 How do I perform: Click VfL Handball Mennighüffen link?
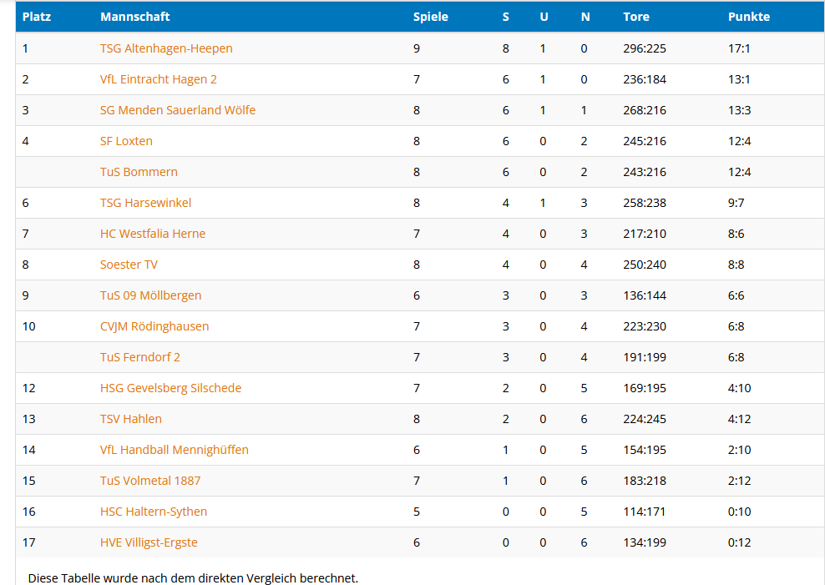click(174, 450)
